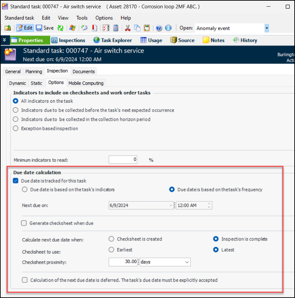Select Checksheet is created option

point(111,239)
